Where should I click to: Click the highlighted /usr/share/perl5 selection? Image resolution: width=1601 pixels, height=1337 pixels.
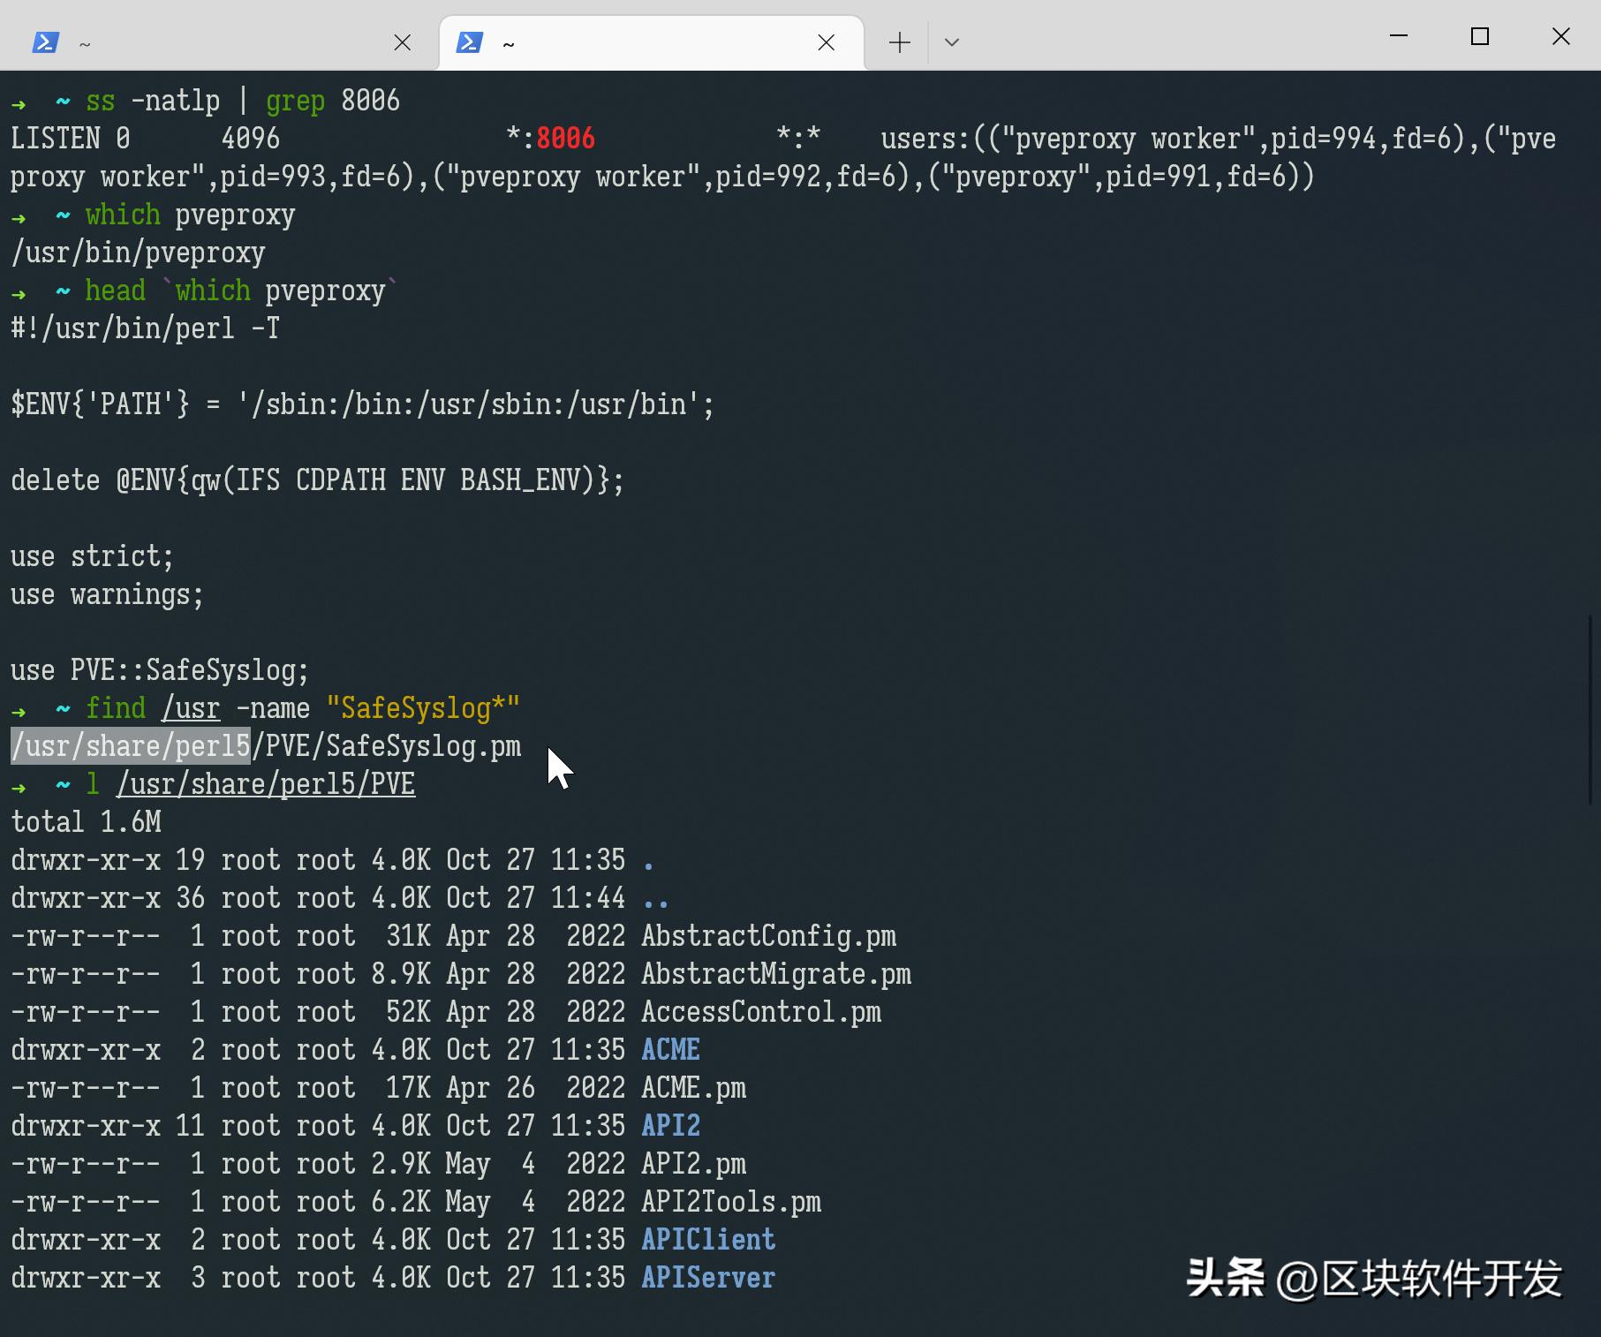tap(129, 745)
